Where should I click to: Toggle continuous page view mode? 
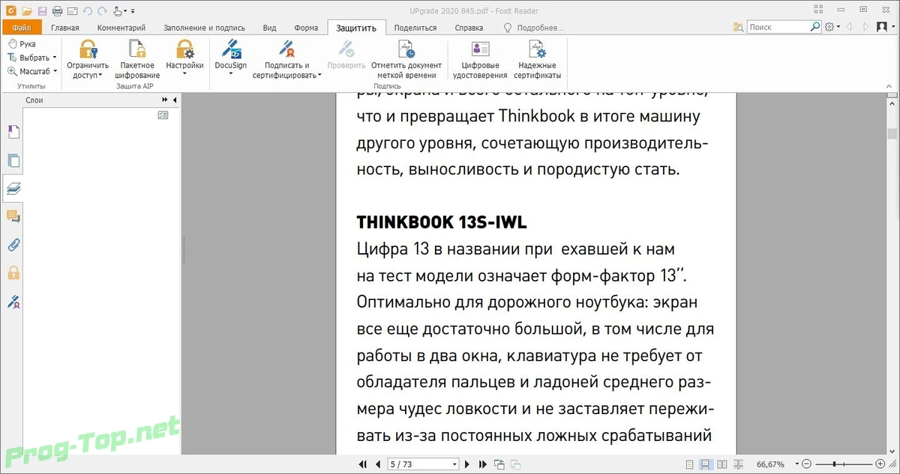706,464
